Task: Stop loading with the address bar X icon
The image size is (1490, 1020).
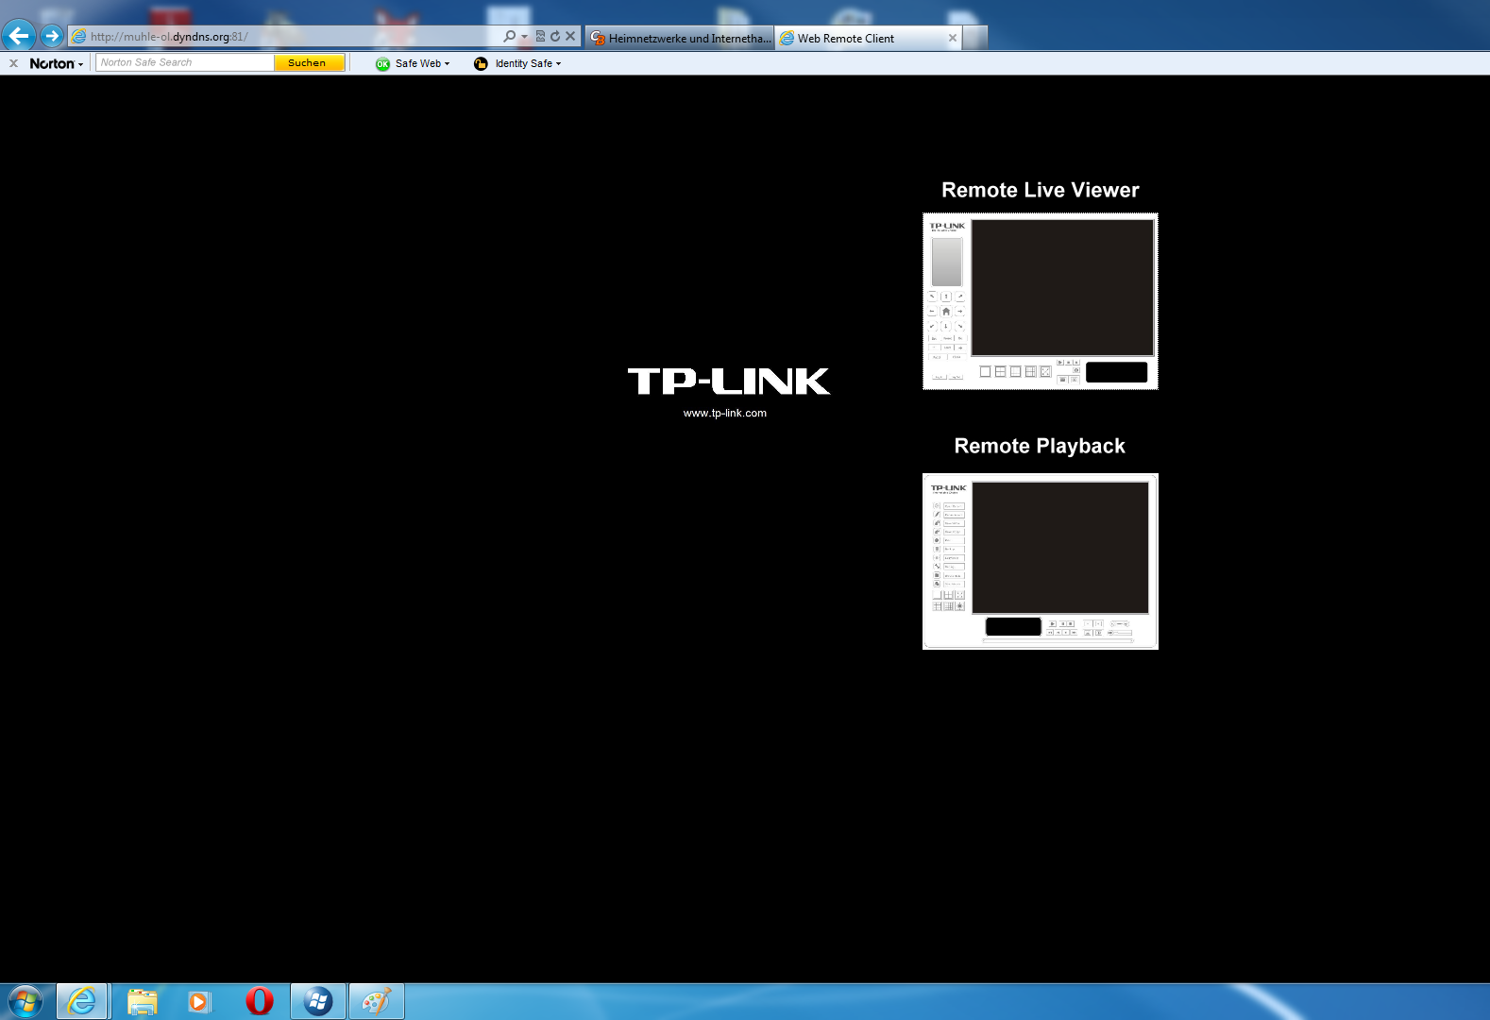Action: pos(570,37)
